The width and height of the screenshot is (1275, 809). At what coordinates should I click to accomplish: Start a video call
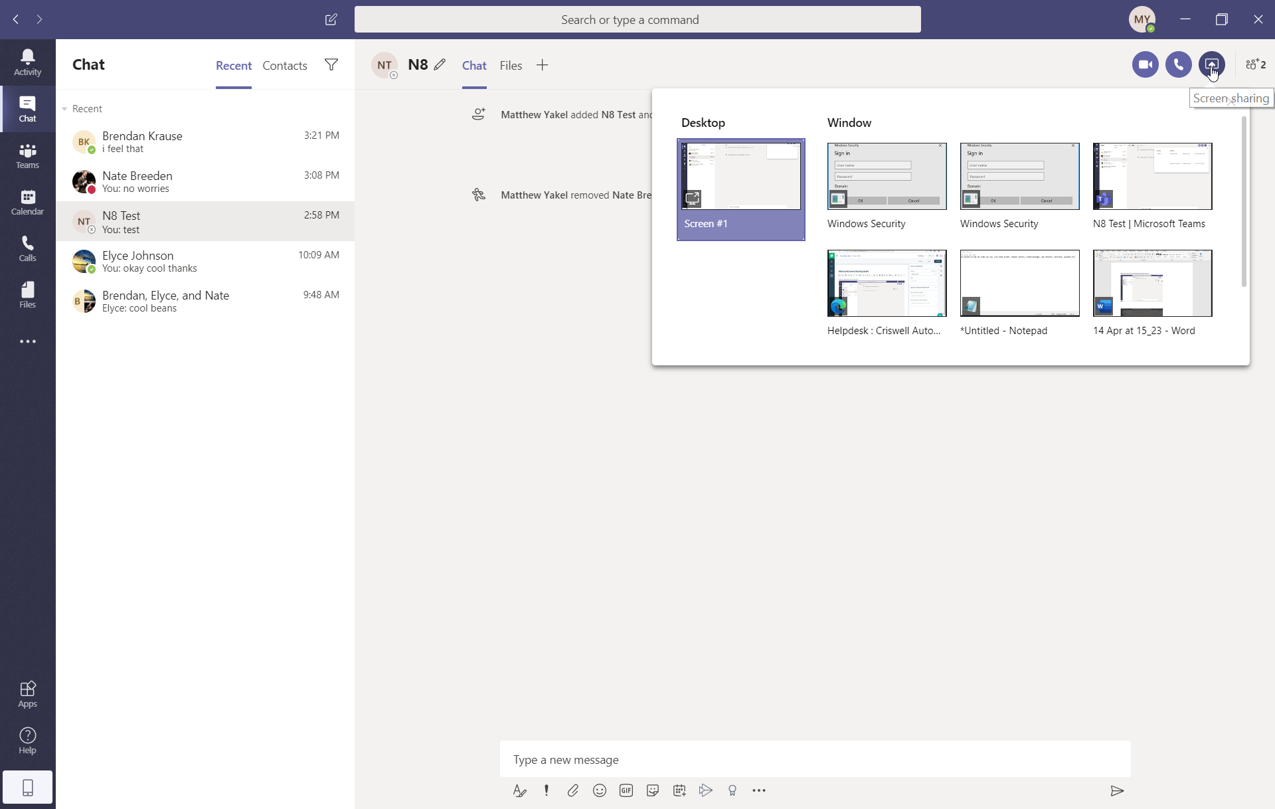coord(1145,64)
